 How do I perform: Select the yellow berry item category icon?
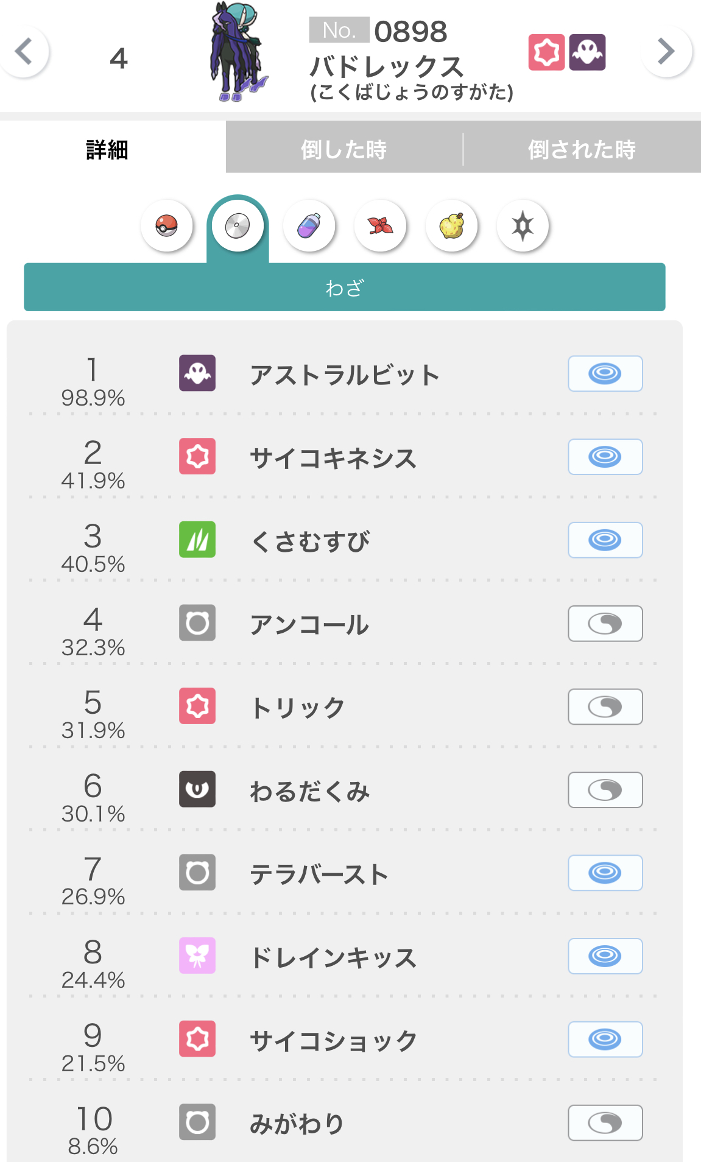[451, 226]
